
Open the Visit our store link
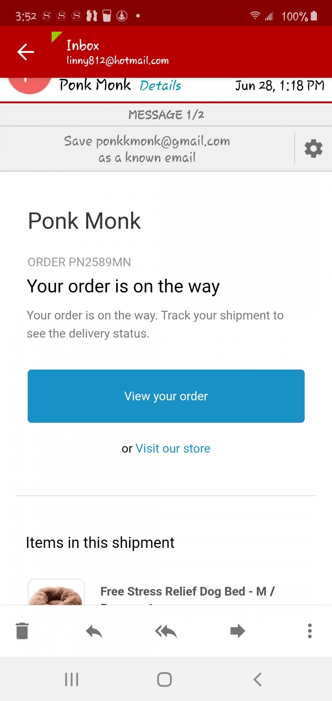[173, 448]
